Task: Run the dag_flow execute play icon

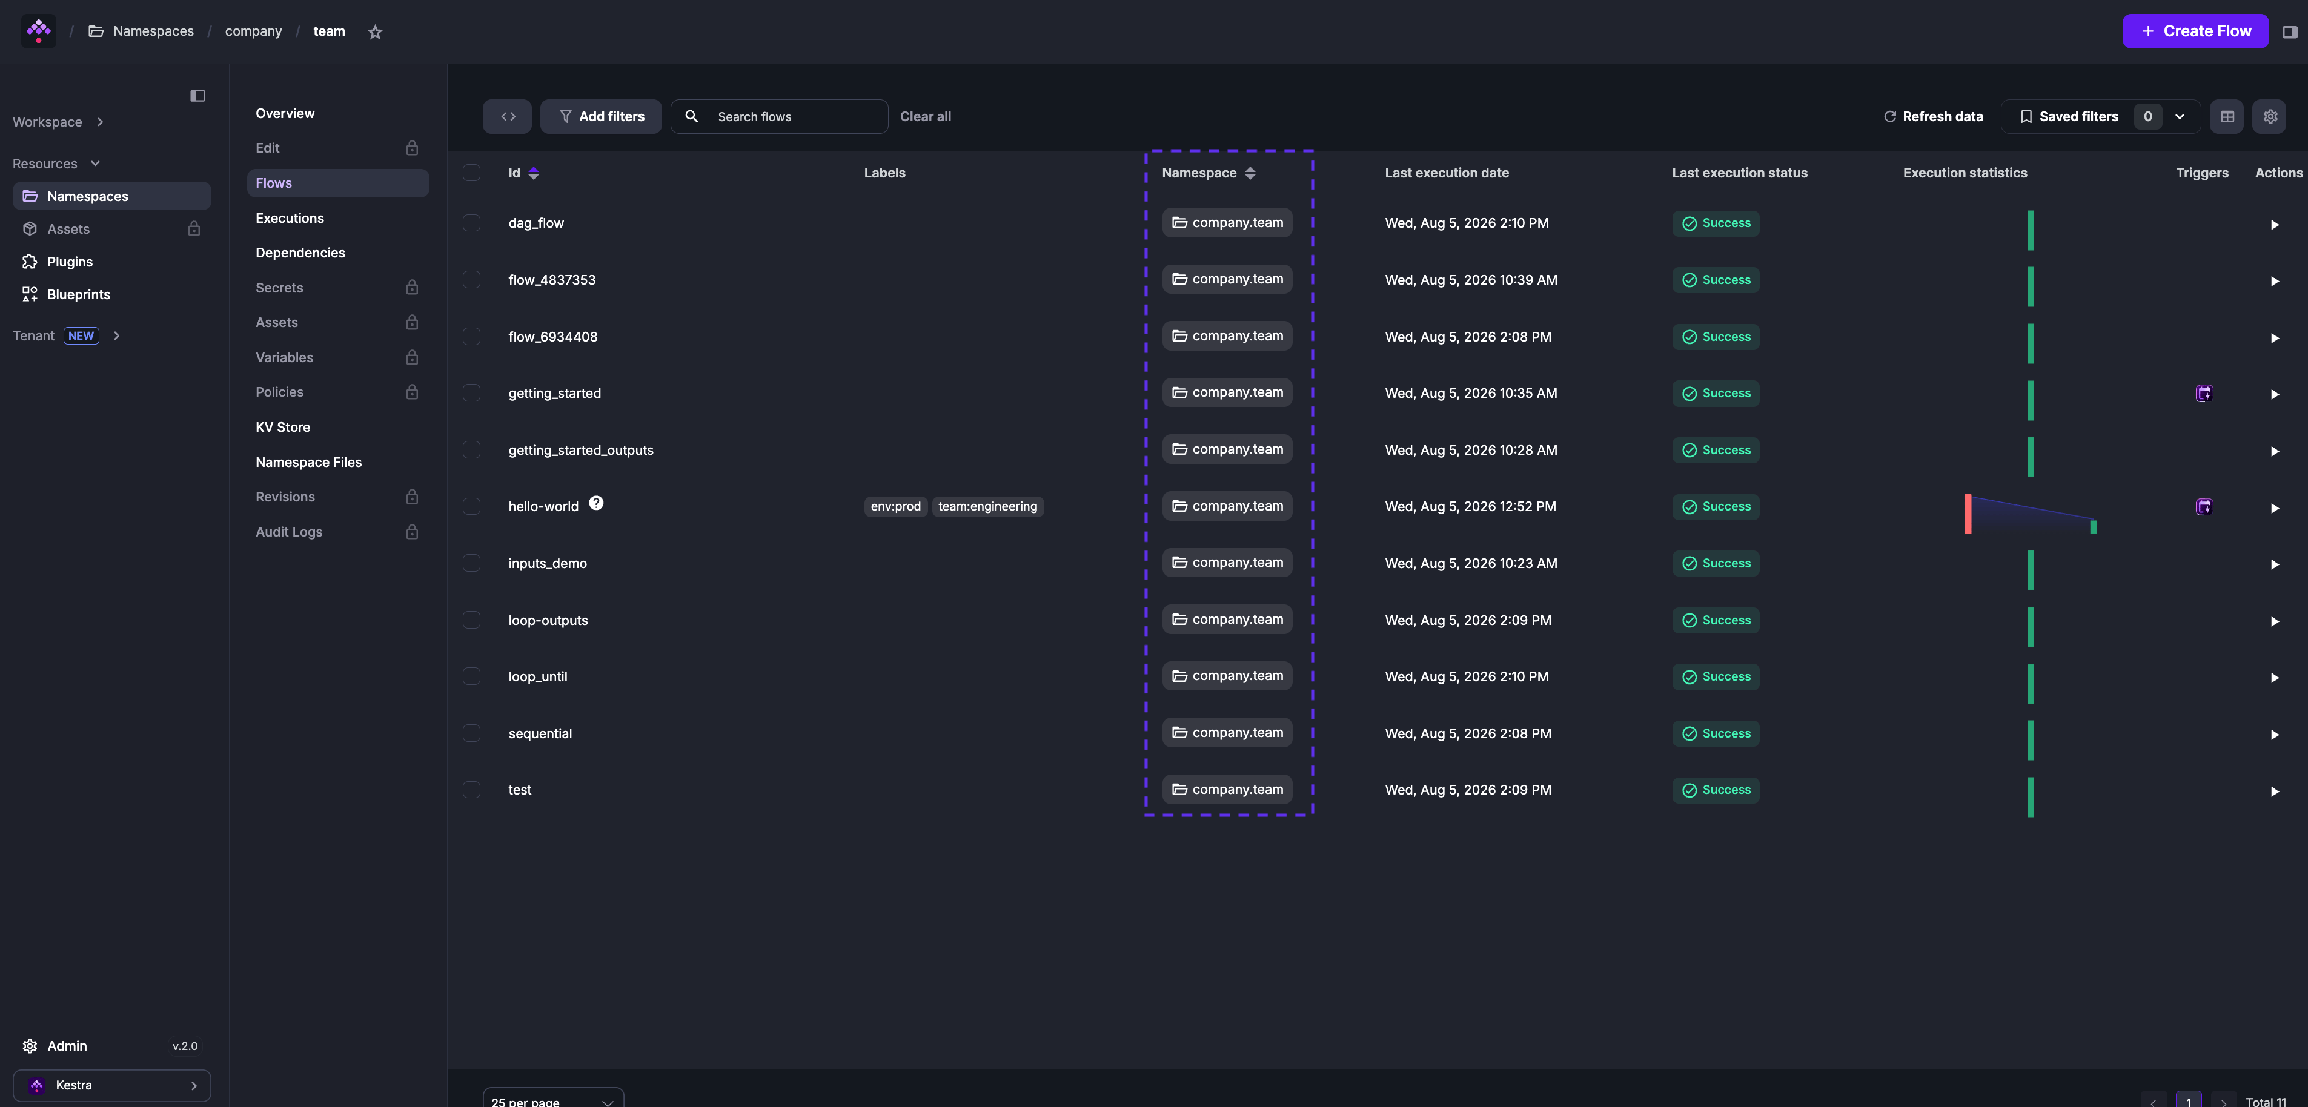Action: coord(2274,225)
